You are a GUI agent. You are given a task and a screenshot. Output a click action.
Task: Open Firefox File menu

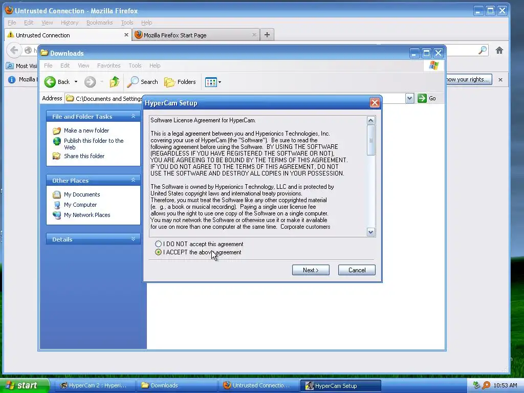pos(12,23)
